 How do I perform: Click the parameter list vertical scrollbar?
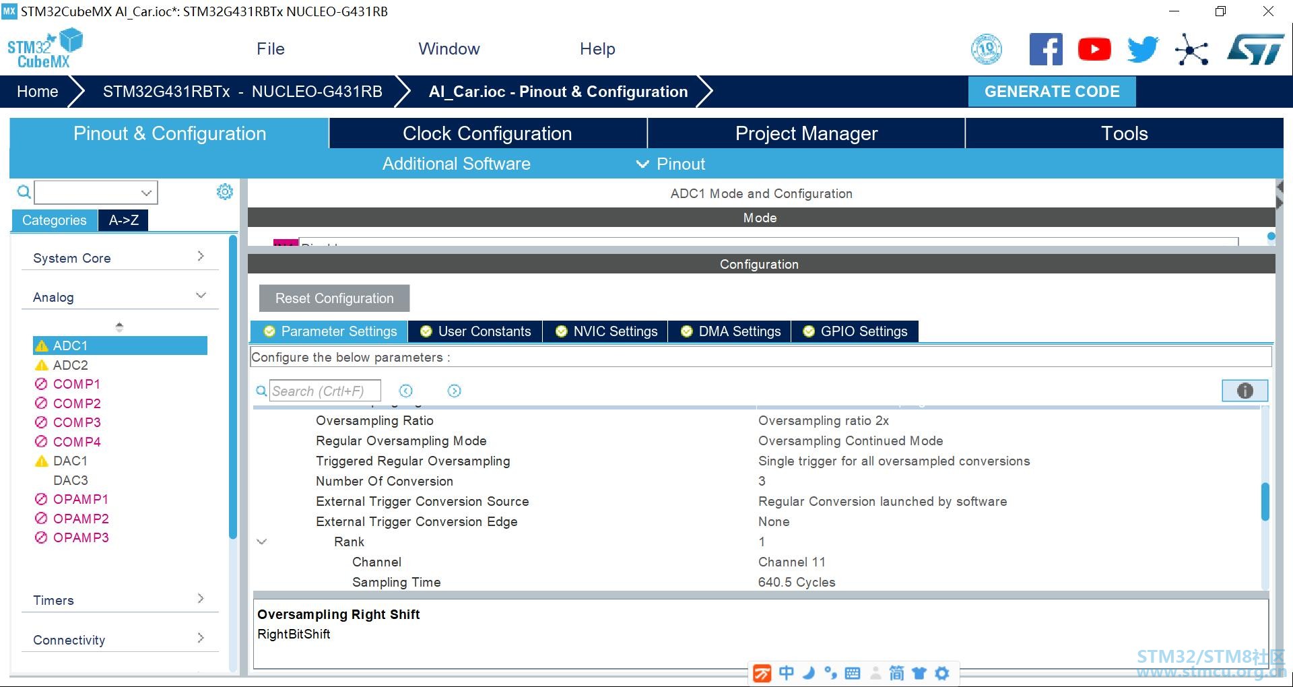click(1265, 502)
